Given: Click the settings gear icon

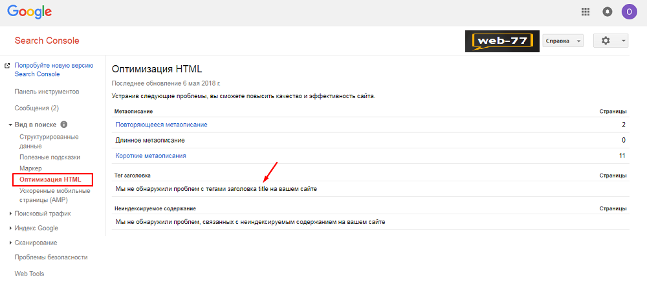Looking at the screenshot, I should click(606, 41).
